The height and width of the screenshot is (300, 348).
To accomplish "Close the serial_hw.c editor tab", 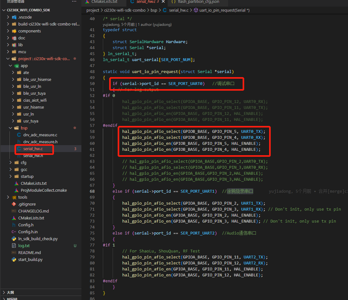I will coord(163,2).
